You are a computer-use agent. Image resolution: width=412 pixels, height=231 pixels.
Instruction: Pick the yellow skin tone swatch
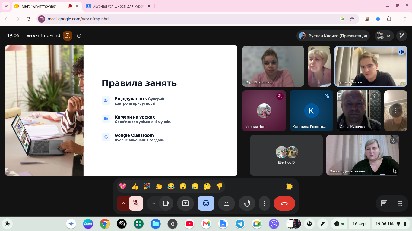(289, 186)
